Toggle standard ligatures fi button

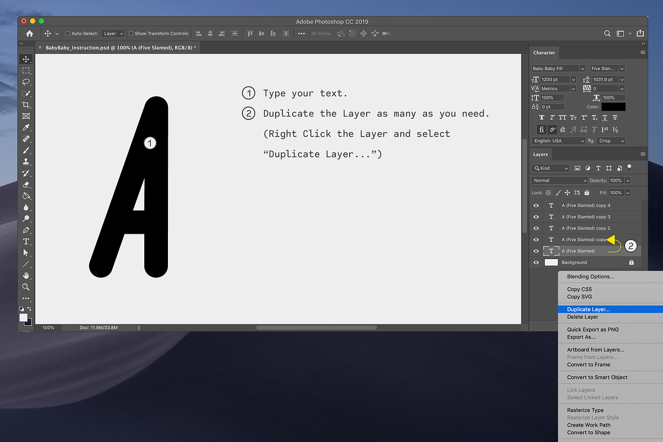coord(541,129)
